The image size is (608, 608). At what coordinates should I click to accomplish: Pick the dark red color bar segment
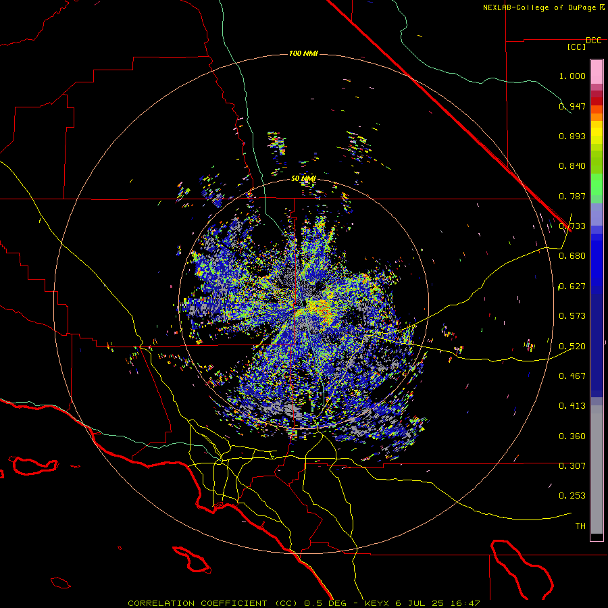tap(597, 101)
